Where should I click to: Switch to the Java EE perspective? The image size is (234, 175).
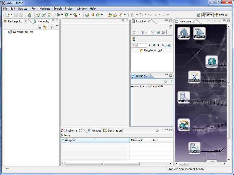221,15
